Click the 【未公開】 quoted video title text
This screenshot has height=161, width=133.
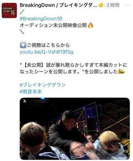coord(73,68)
